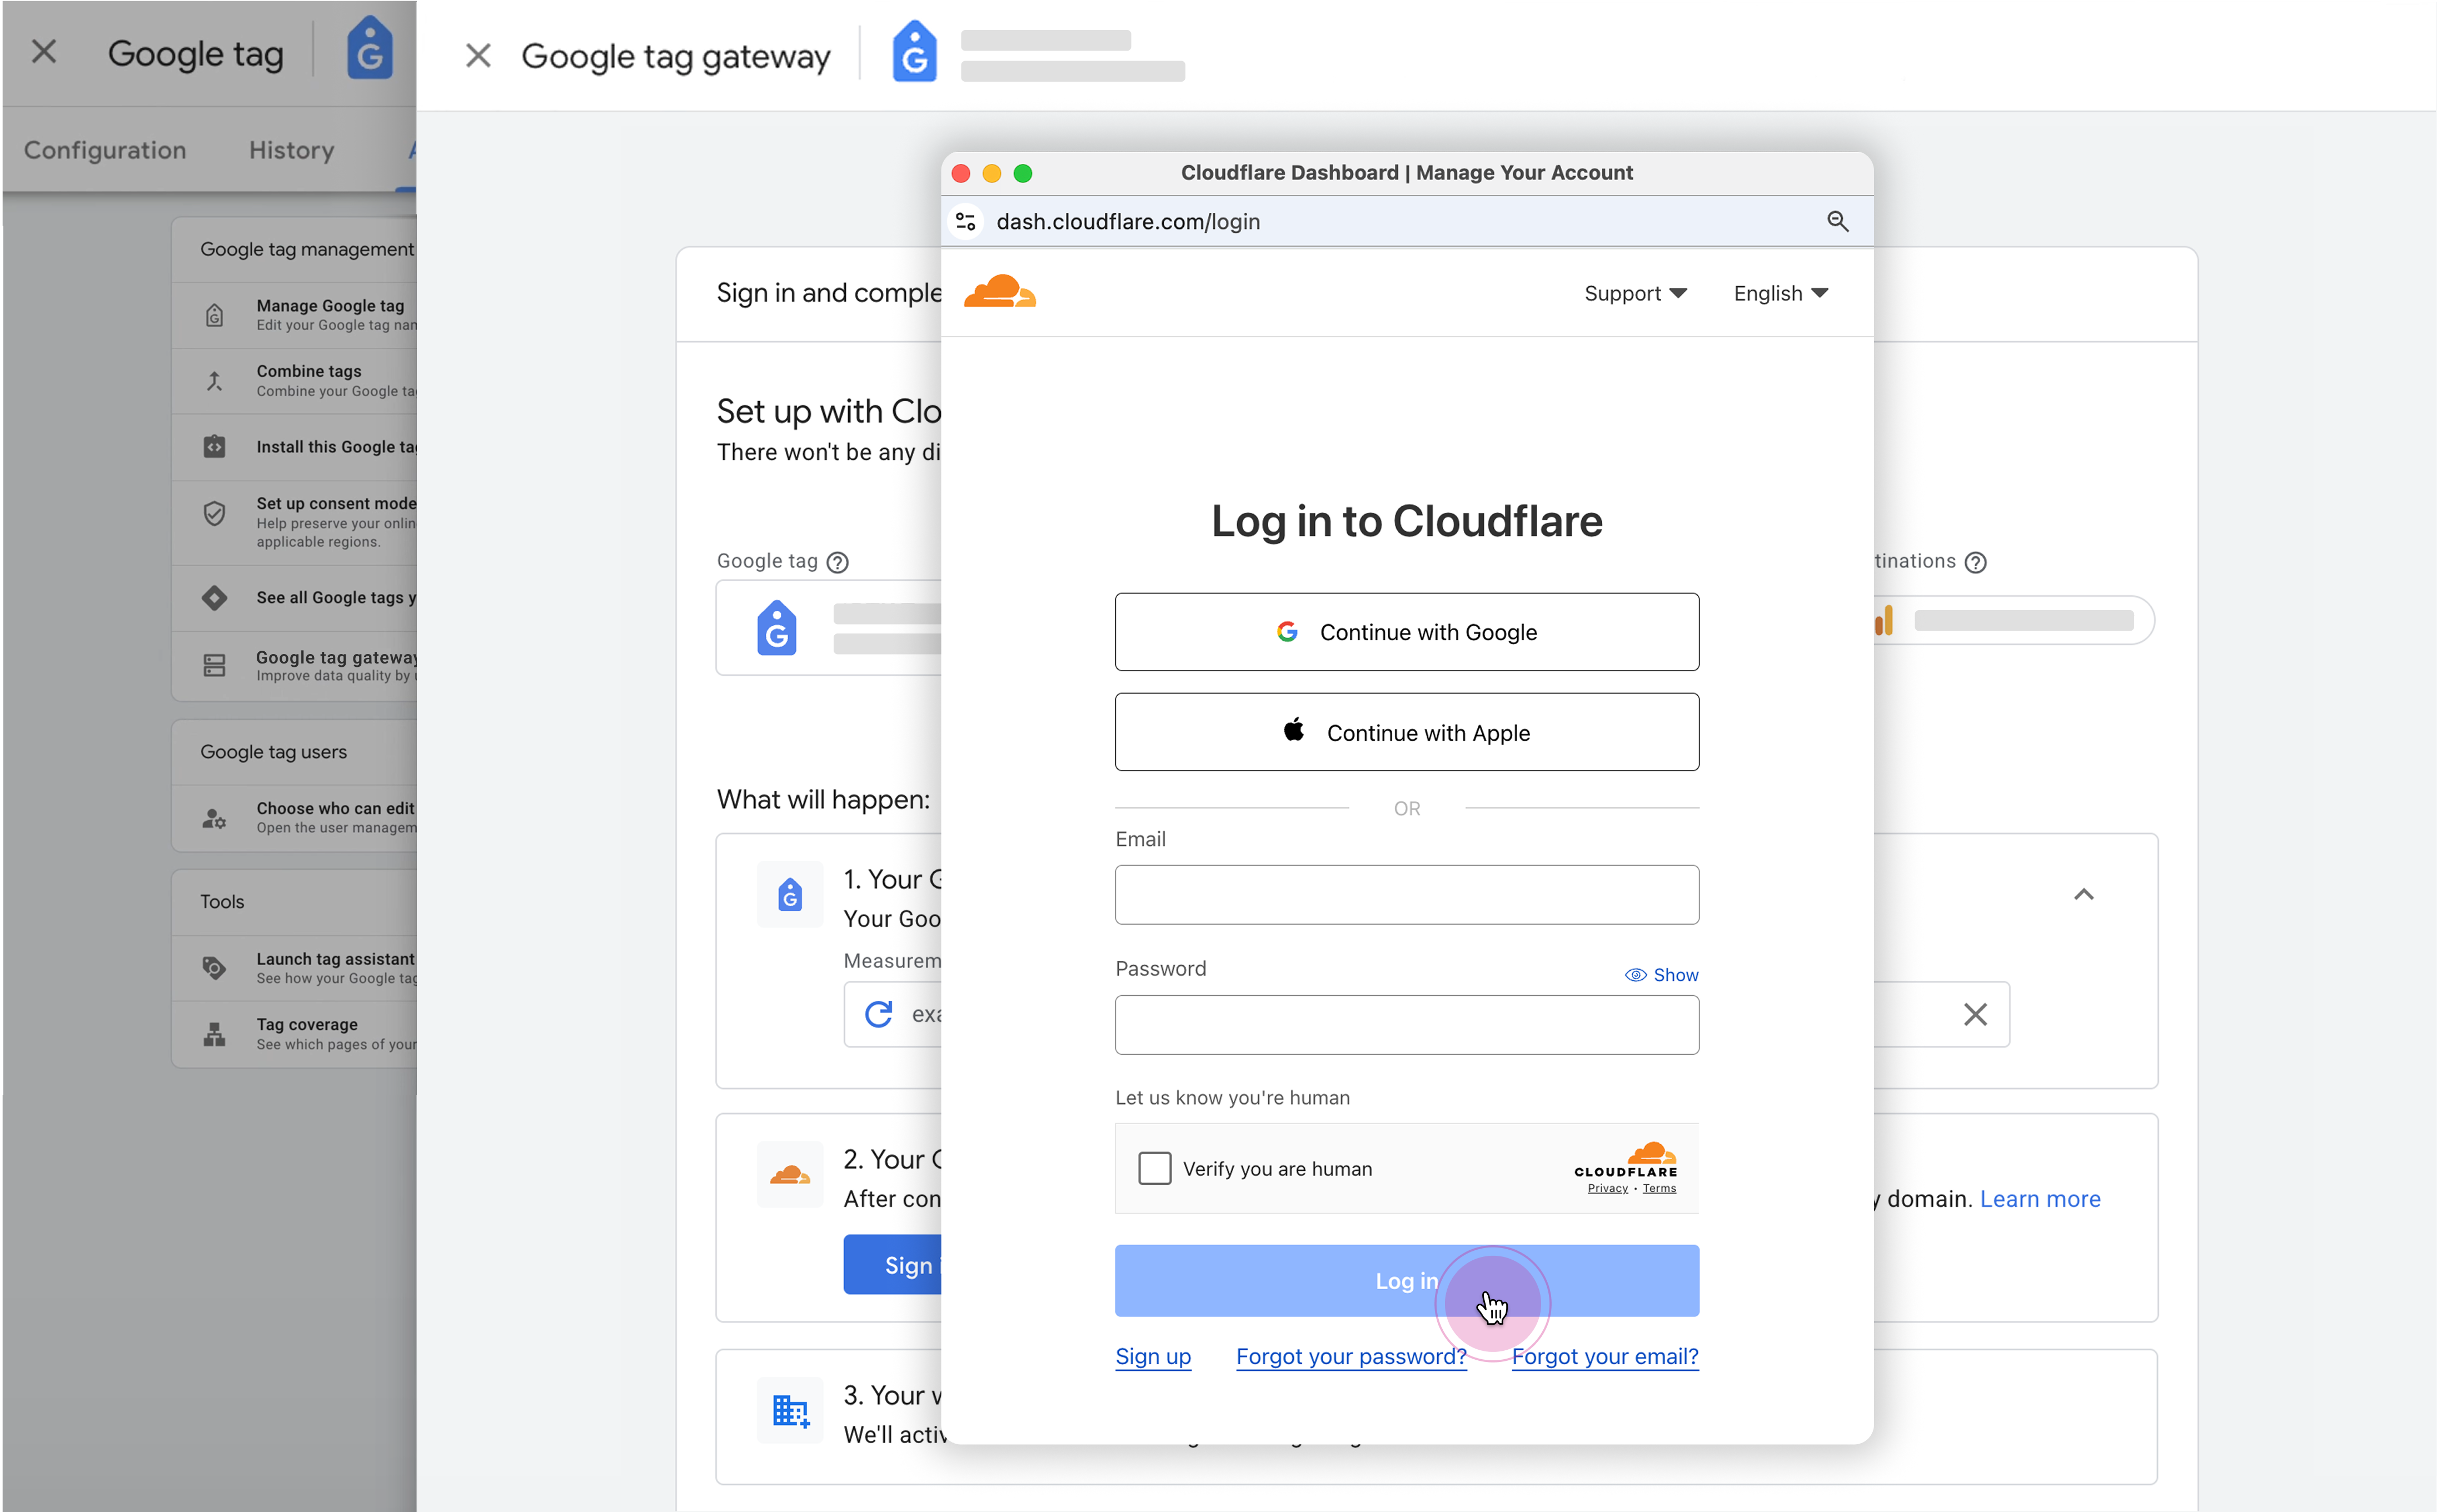Click zoom magnifier icon in address bar
This screenshot has height=1512, width=2437.
point(1837,221)
